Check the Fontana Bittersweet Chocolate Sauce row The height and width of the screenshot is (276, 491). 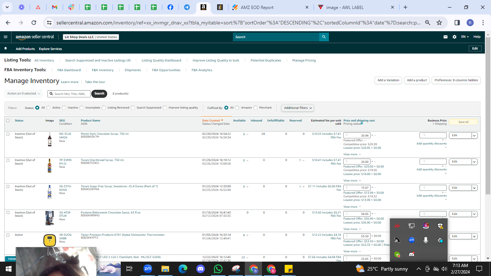point(8,213)
